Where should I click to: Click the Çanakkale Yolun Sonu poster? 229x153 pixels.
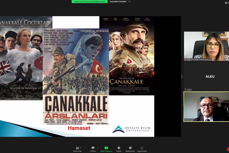coord(132,56)
